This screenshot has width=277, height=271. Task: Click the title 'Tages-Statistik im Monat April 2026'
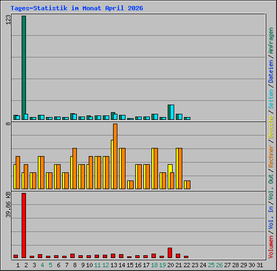tap(77, 8)
